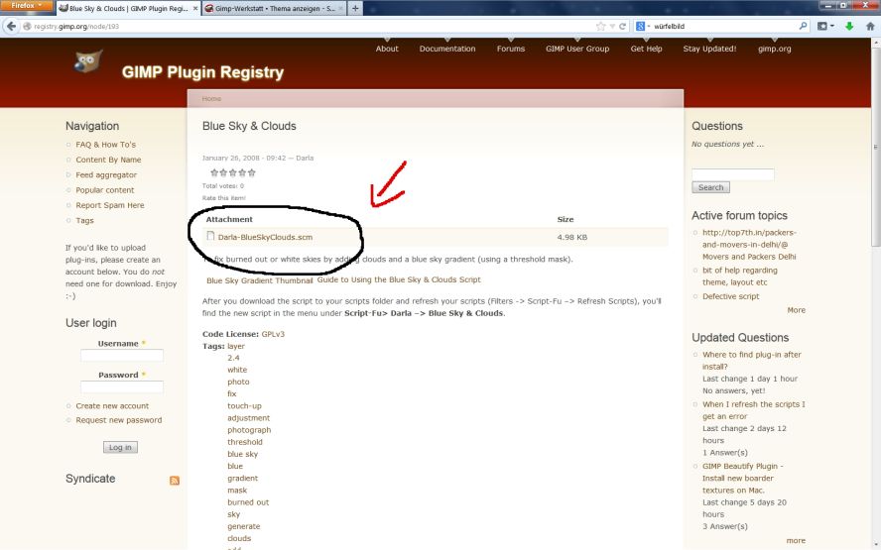Viewport: 881px width, 550px height.
Task: Open 'Where to find plug-in after install?' question
Action: pos(751,361)
